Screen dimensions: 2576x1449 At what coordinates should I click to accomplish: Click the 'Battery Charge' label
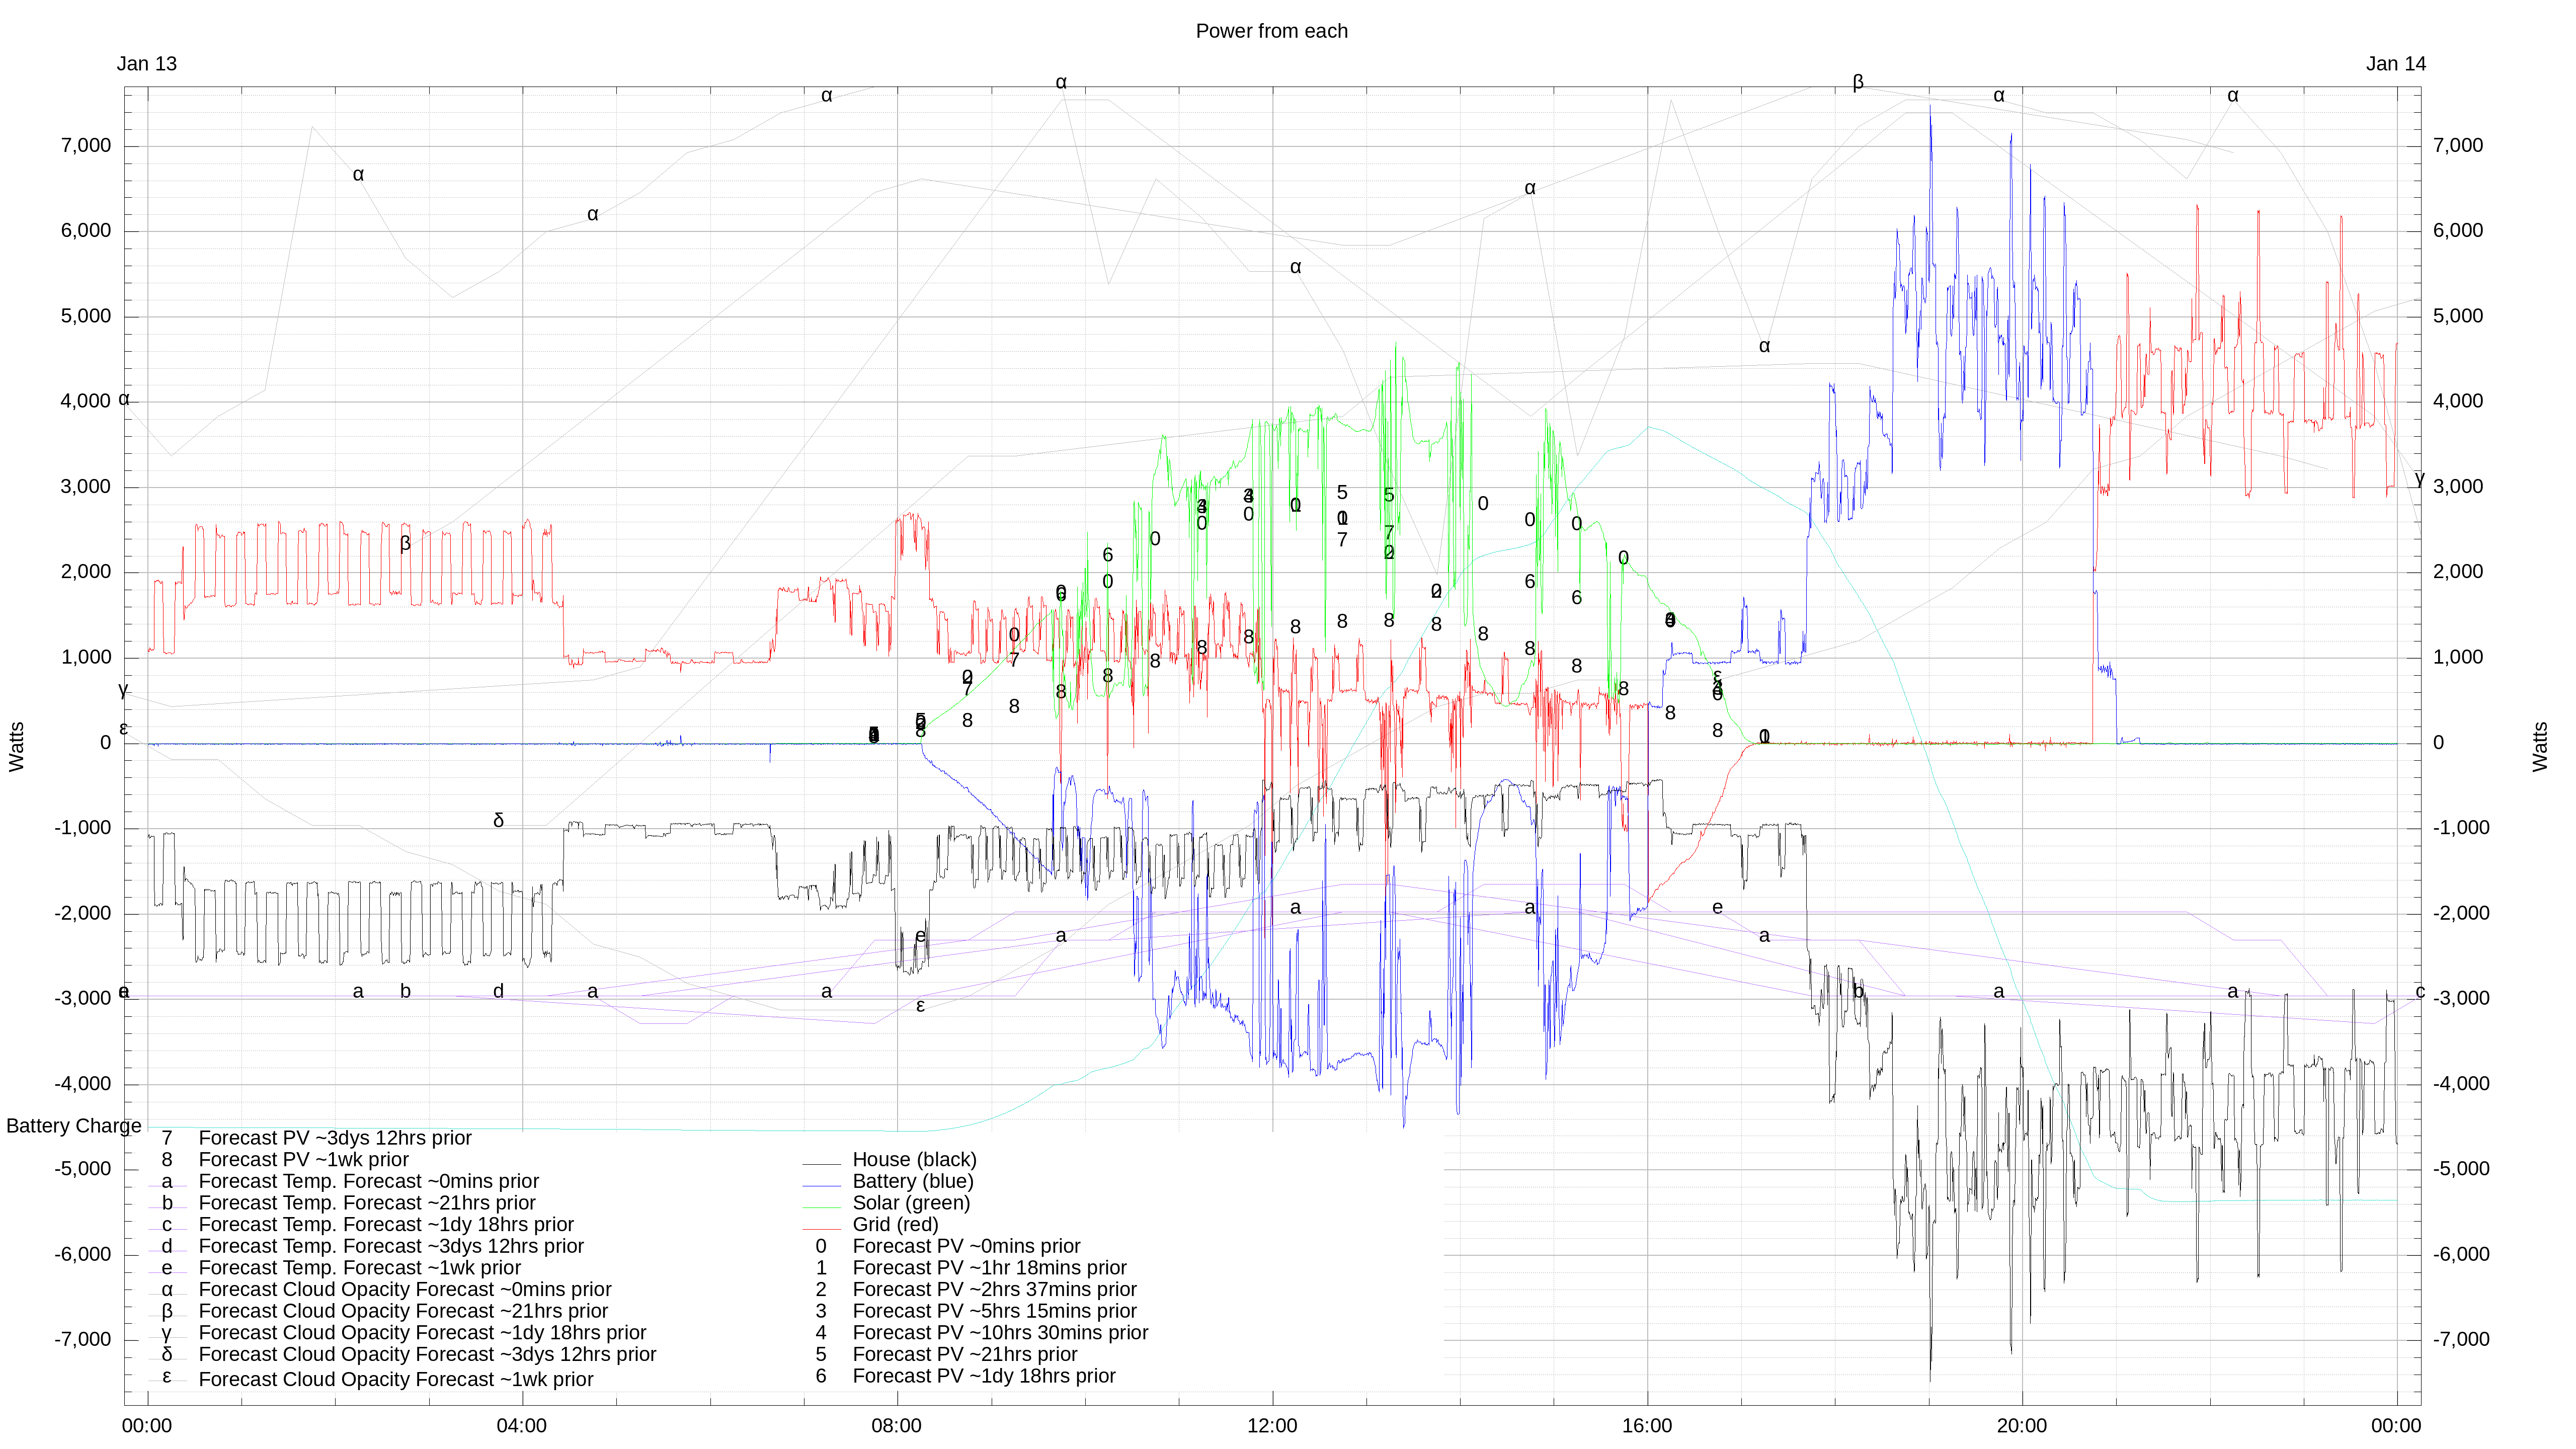tap(74, 1126)
